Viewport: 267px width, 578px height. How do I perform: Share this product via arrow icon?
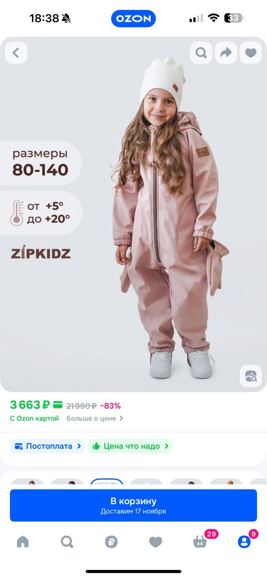pos(226,53)
